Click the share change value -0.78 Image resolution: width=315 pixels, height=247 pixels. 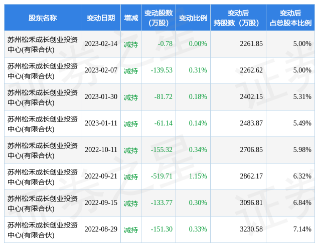point(165,43)
